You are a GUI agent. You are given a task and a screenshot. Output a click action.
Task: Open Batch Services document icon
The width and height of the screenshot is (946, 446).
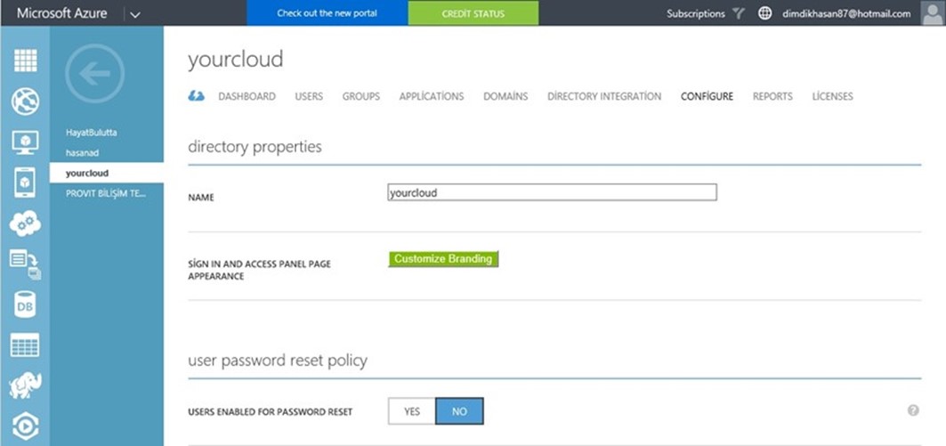(x=25, y=265)
